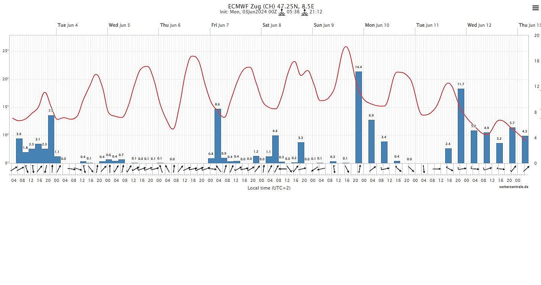
Task: Click the 15° temperature axis label
Action: click(x=5, y=107)
